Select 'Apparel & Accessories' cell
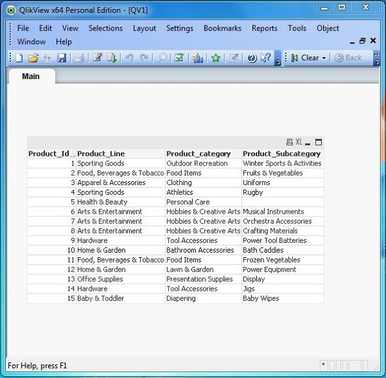Screen dimensions: 386x378 coord(121,183)
